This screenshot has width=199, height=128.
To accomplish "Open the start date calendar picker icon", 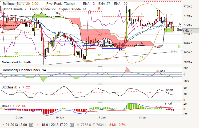I will point(31,125).
